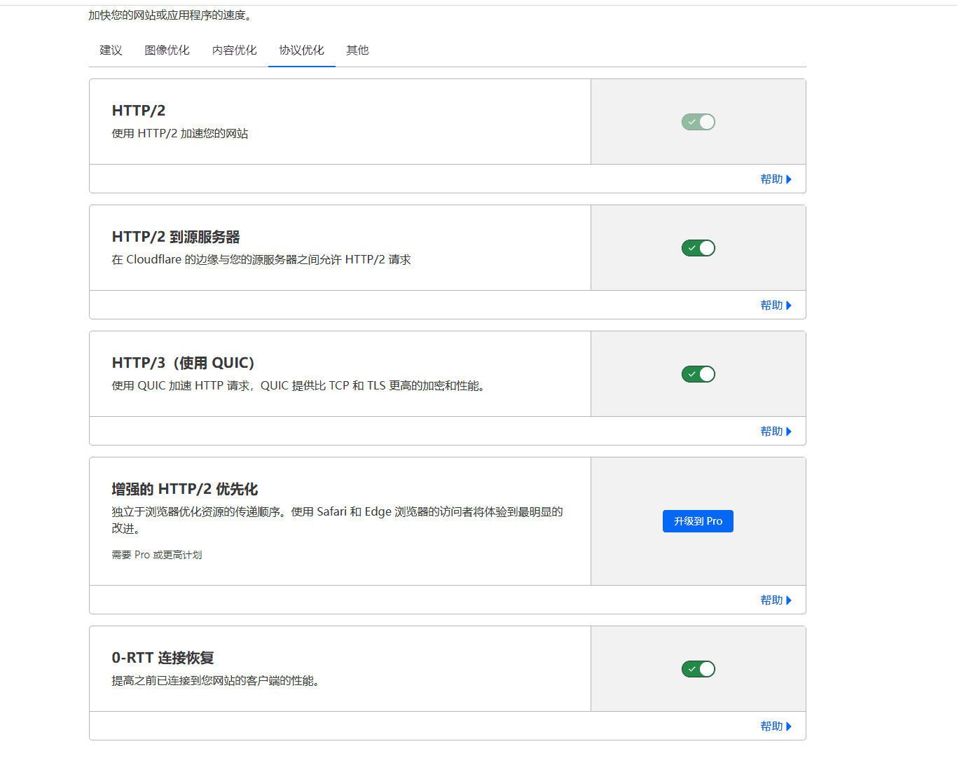Open 帮助 for HTTP/2 到源服务器
The width and height of the screenshot is (957, 779).
click(x=771, y=305)
